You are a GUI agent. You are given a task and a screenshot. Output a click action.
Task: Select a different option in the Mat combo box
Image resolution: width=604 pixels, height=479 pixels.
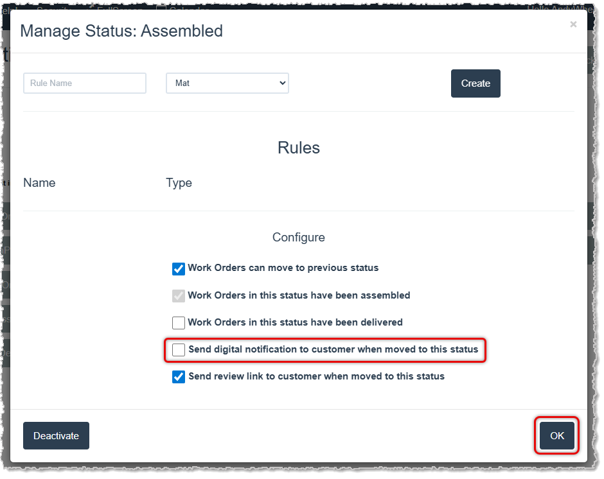coord(227,83)
